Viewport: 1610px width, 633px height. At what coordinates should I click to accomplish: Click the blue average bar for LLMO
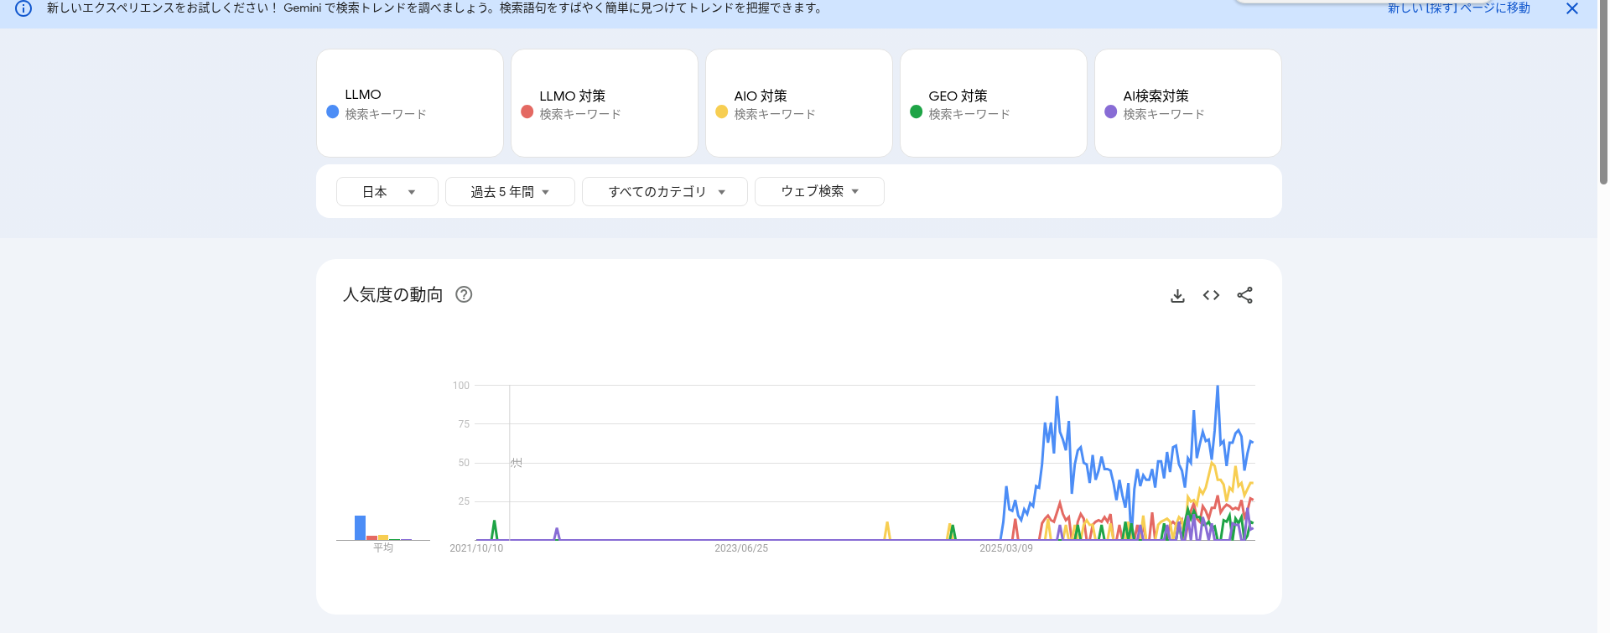point(360,527)
